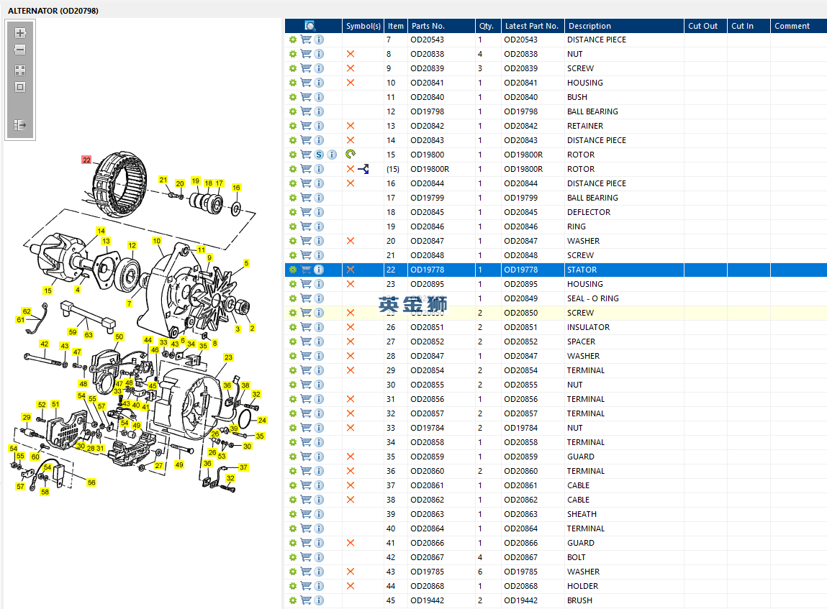The height and width of the screenshot is (609, 827).
Task: Add item 45 BRUSH to cart
Action: coord(306,600)
